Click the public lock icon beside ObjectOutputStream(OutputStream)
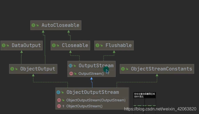This screenshot has height=114, width=199. [63, 100]
